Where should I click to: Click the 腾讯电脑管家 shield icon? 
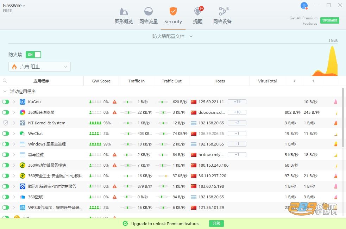point(23,186)
